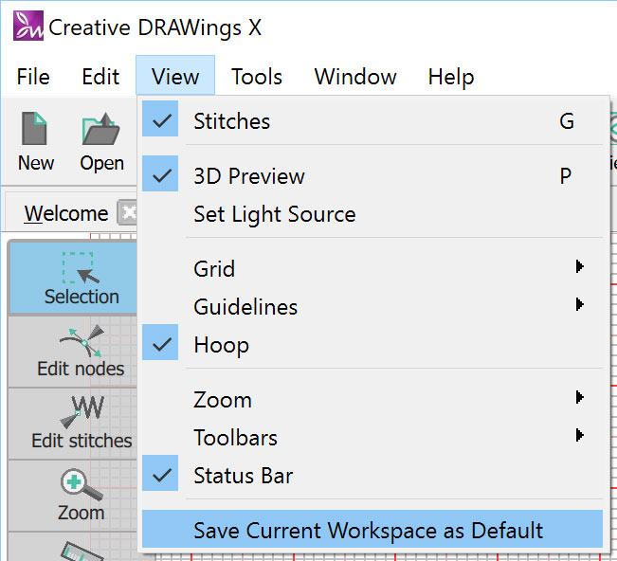Click the Creative DRAWings app logo
The image size is (617, 561).
pos(27,27)
